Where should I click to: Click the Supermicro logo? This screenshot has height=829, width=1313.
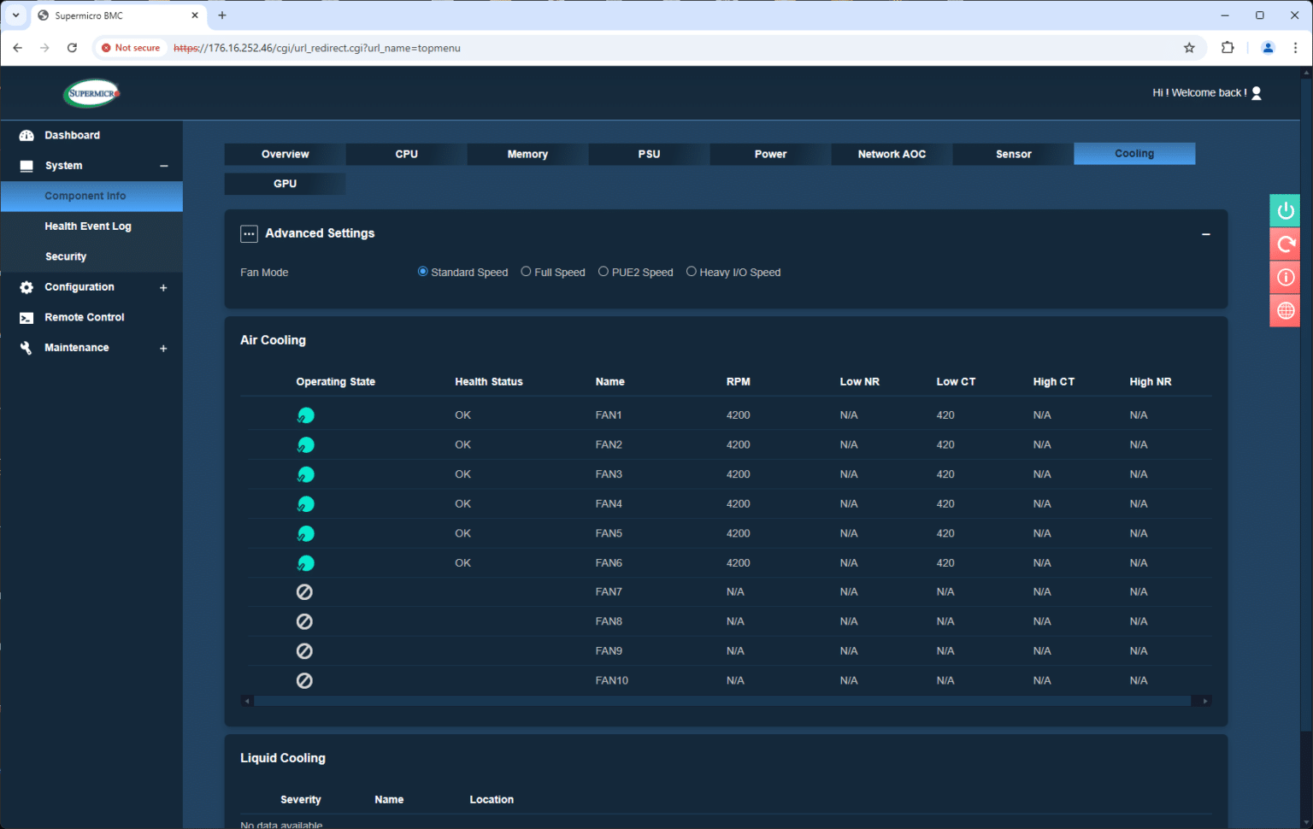91,93
